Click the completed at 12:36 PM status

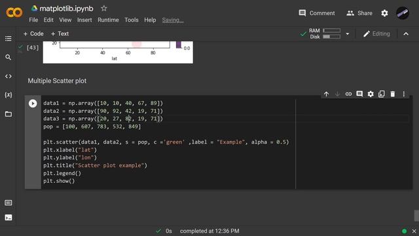point(209,231)
